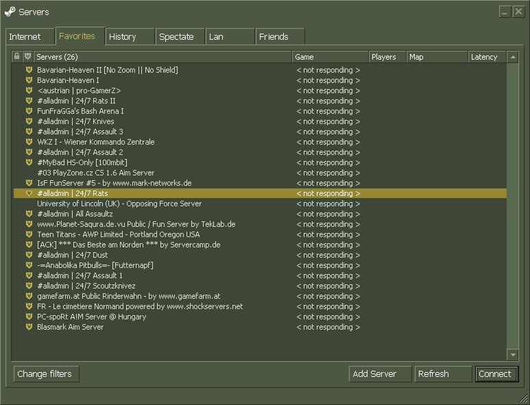Image resolution: width=530 pixels, height=405 pixels.
Task: Click 'not responding' status of PC-spoRt A!M Server
Action: [x=328, y=317]
